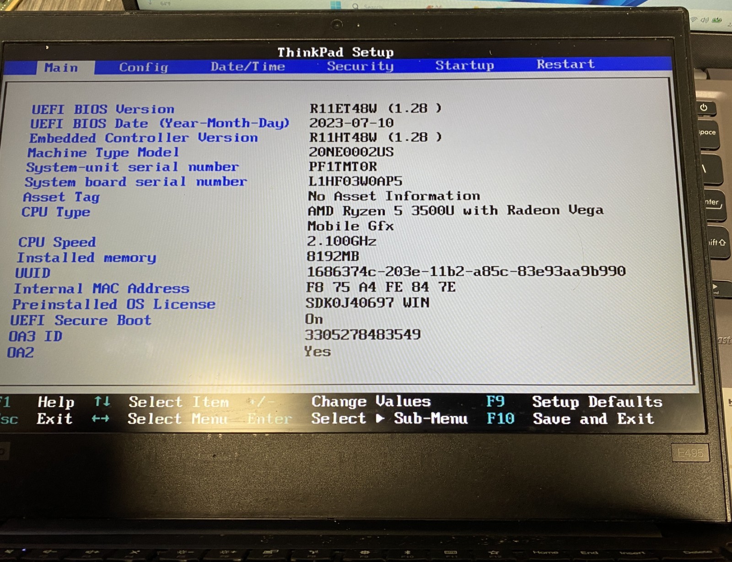Select the Machine Type Model label
The width and height of the screenshot is (732, 562).
103,153
